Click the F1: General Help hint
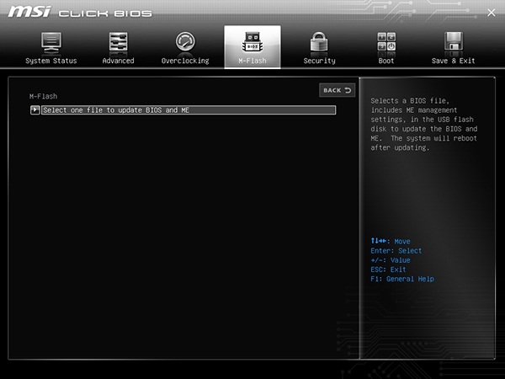This screenshot has width=505, height=379. [402, 279]
